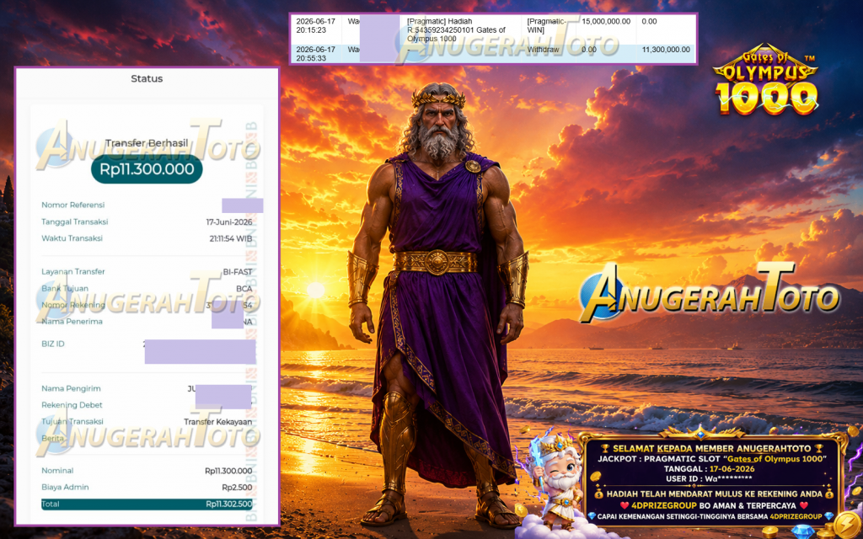Select the "BI-FAST" value
Screen dimensions: 863x539
(x=238, y=272)
